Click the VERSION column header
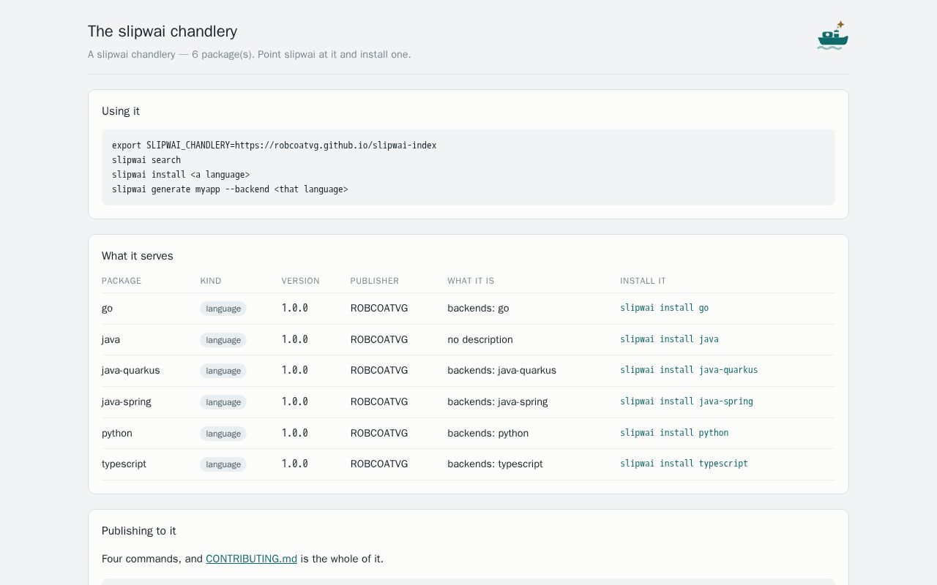Image resolution: width=937 pixels, height=585 pixels. coord(301,281)
